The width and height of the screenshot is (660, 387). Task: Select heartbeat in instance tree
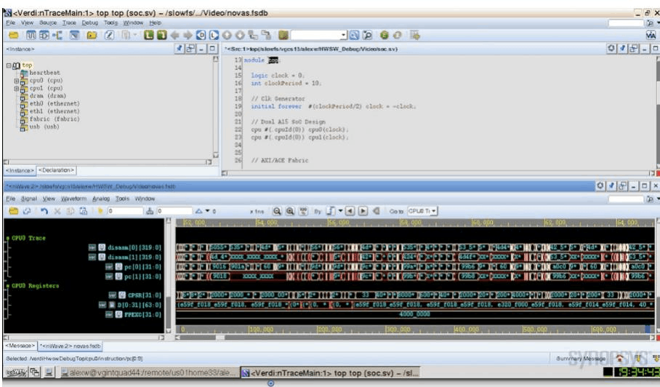tap(44, 73)
